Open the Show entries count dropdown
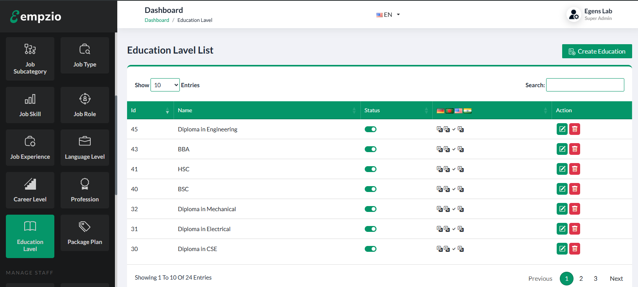 tap(165, 85)
